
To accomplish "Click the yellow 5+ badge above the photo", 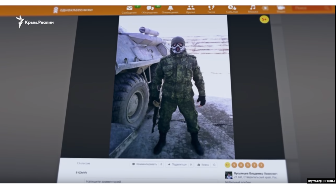I will [x=264, y=20].
